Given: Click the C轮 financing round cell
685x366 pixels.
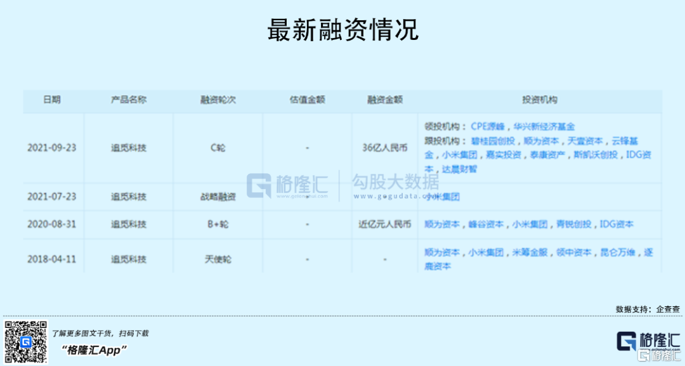Looking at the screenshot, I should [218, 148].
